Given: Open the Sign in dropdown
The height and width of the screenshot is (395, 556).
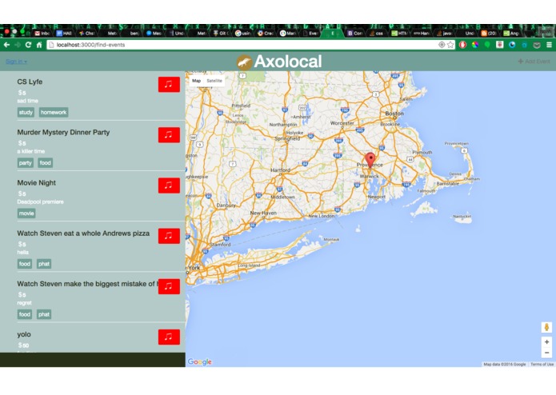Looking at the screenshot, I should (16, 62).
